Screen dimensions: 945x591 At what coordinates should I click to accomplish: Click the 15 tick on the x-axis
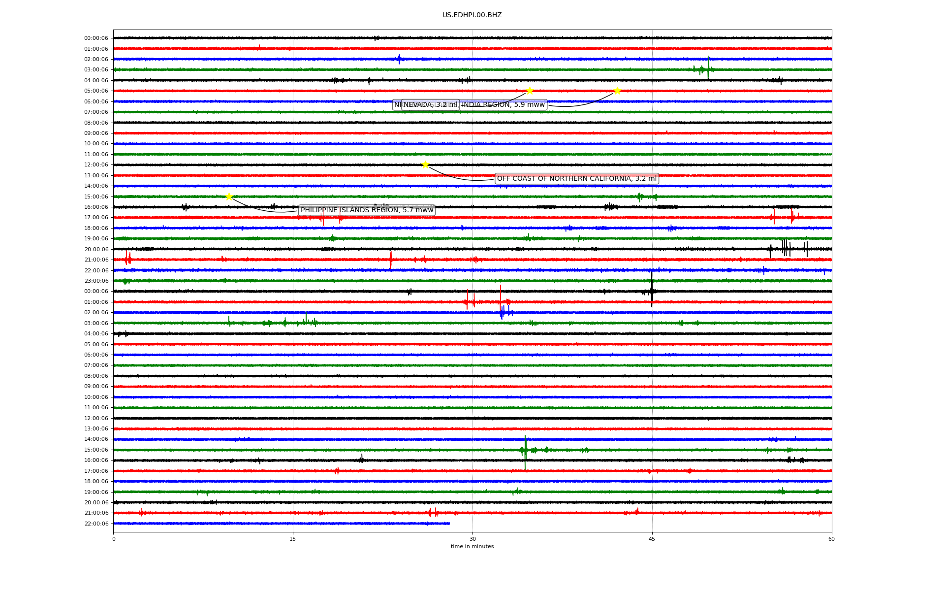pyautogui.click(x=293, y=539)
